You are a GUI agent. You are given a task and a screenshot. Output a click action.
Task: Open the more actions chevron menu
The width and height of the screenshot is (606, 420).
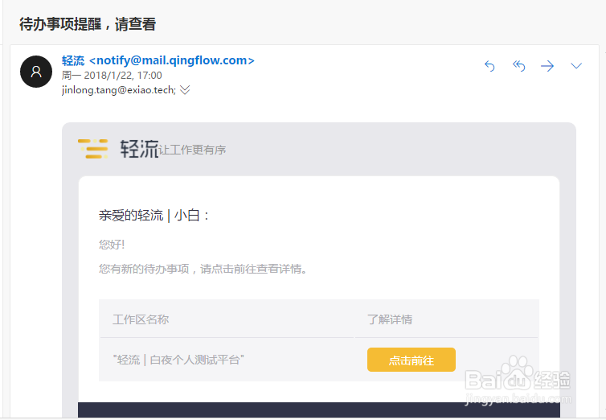pyautogui.click(x=576, y=66)
